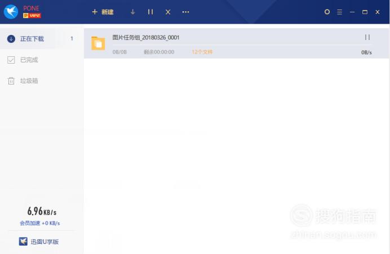Pause the 图片任务组 task with its pause button
This screenshot has height=254, width=390.
(367, 37)
